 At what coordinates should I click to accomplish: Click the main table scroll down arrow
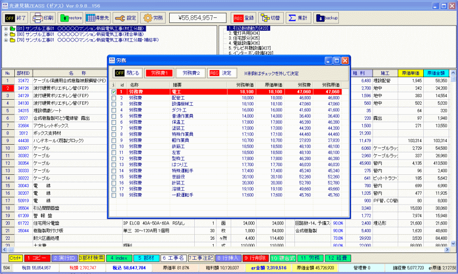(x=453, y=243)
